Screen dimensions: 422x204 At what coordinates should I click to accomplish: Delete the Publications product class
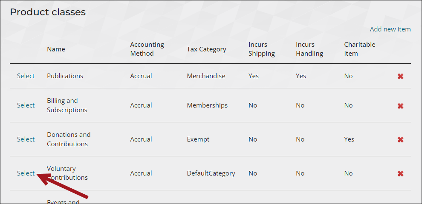[x=400, y=76]
